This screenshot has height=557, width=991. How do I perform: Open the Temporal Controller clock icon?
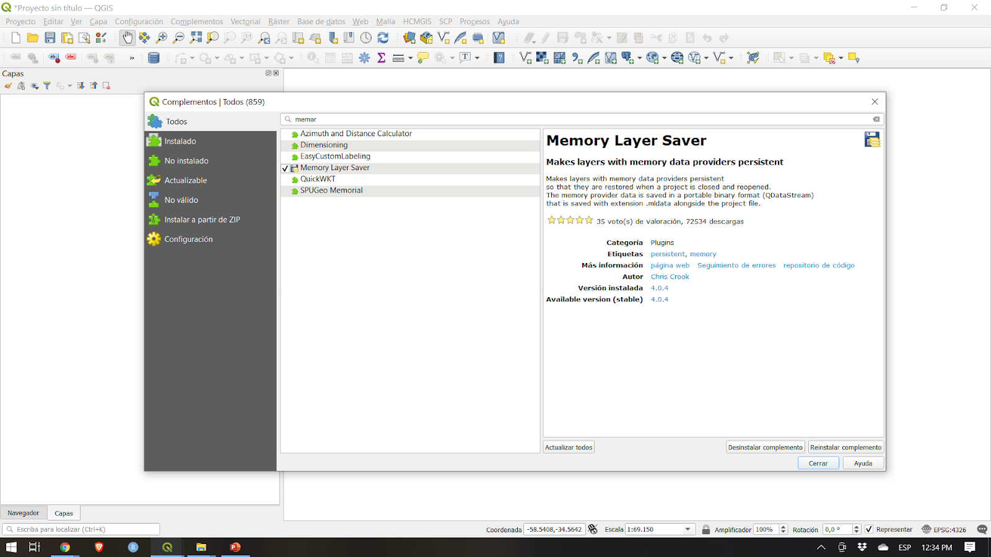[366, 38]
